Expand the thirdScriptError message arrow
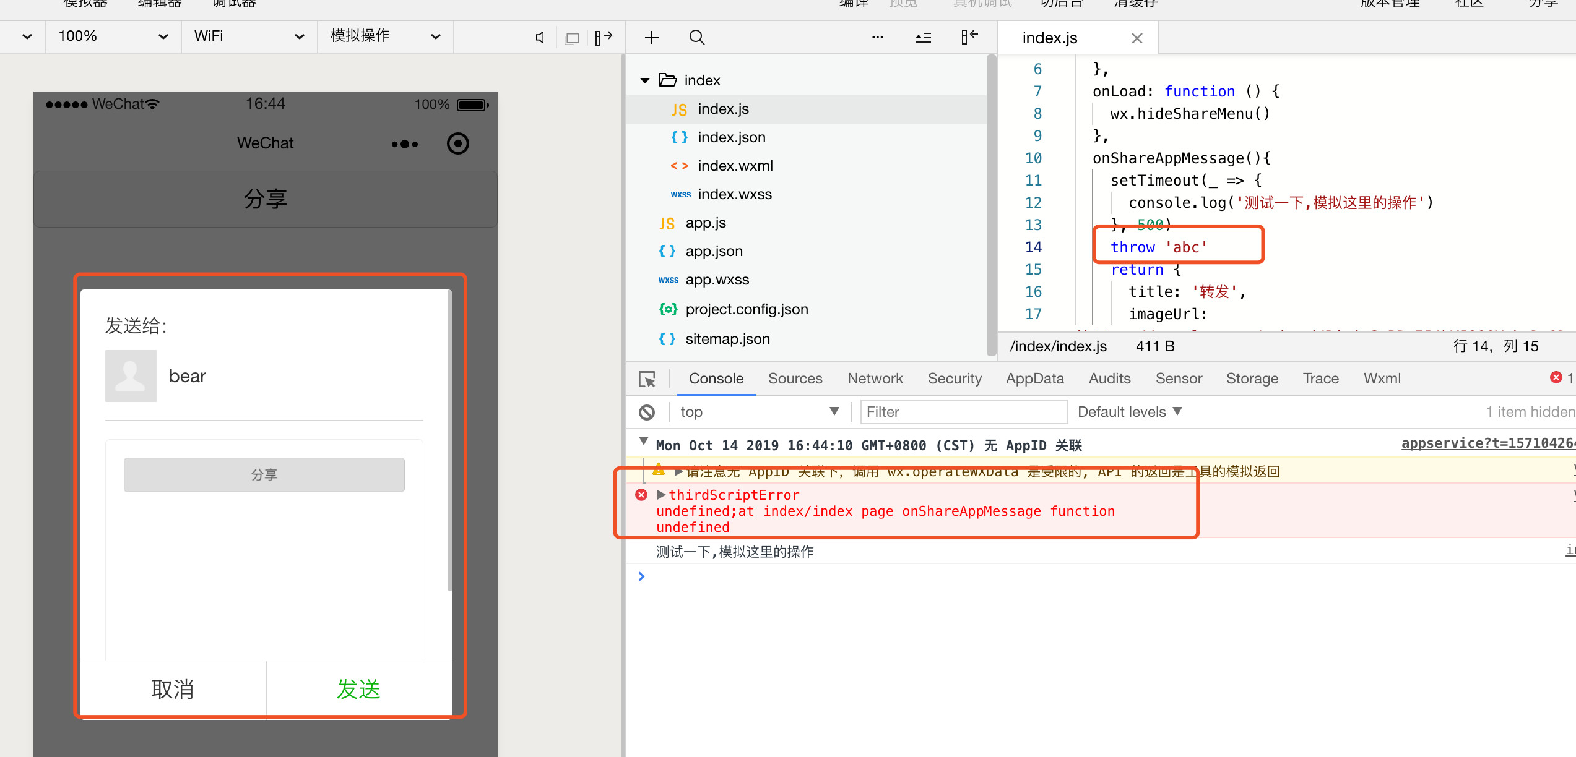Screen dimensions: 1576x757 coord(661,495)
